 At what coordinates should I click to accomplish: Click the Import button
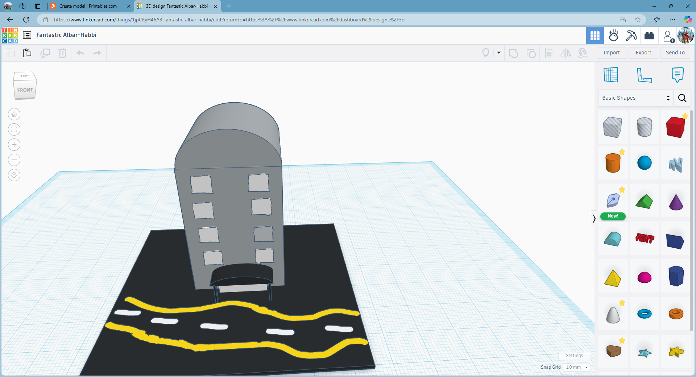point(612,53)
